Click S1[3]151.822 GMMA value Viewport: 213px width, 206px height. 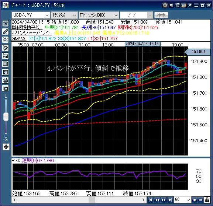(x=42, y=39)
